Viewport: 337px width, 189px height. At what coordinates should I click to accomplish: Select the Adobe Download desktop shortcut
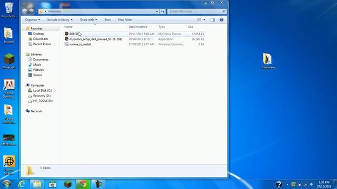point(9,89)
